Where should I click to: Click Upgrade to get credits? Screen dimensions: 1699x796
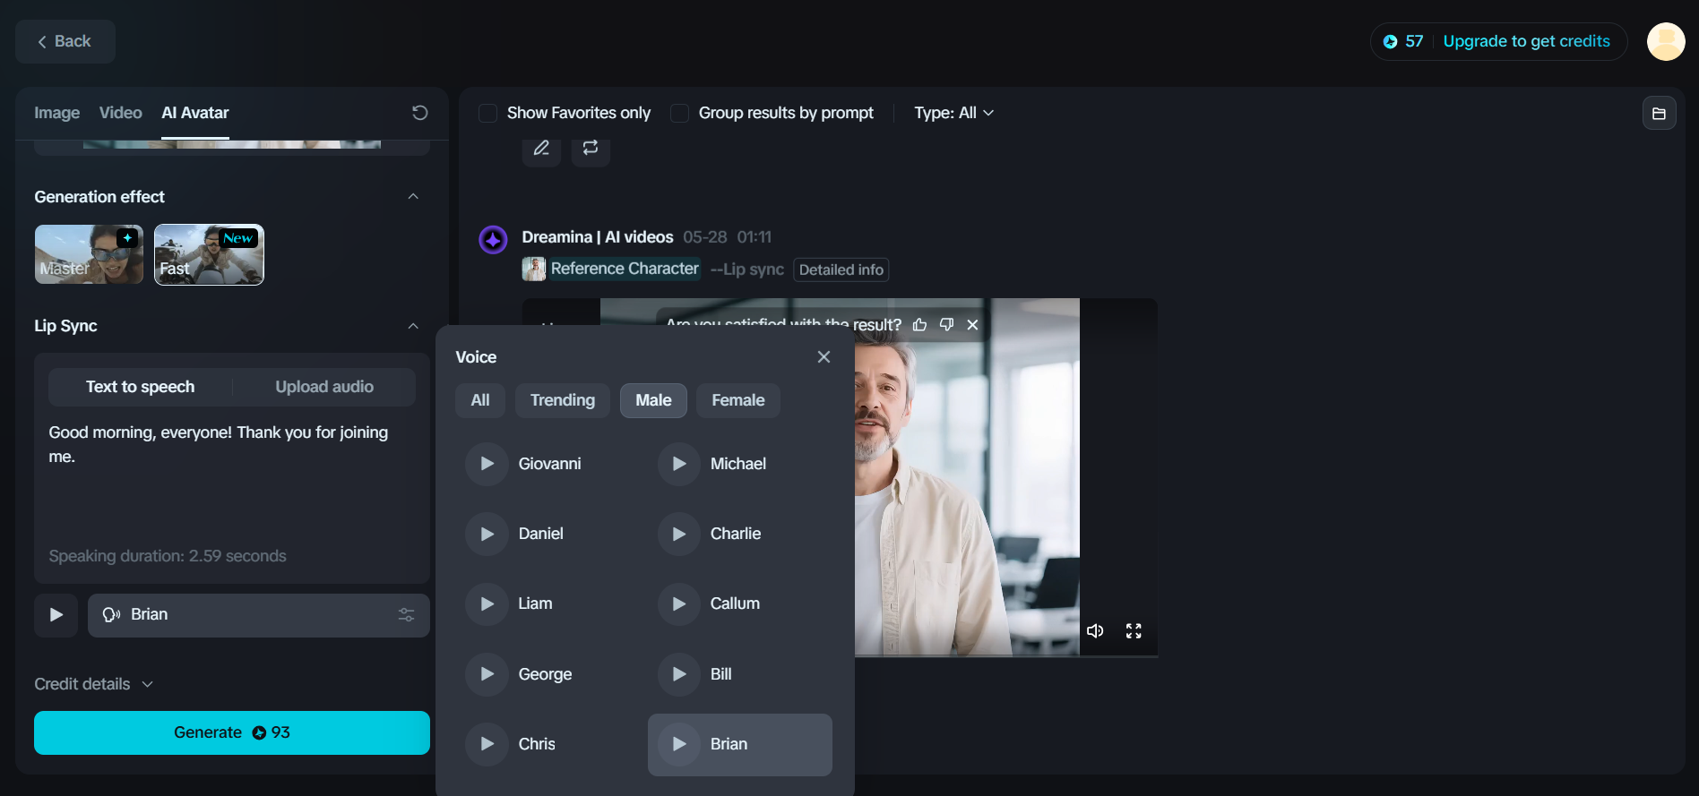tap(1526, 41)
